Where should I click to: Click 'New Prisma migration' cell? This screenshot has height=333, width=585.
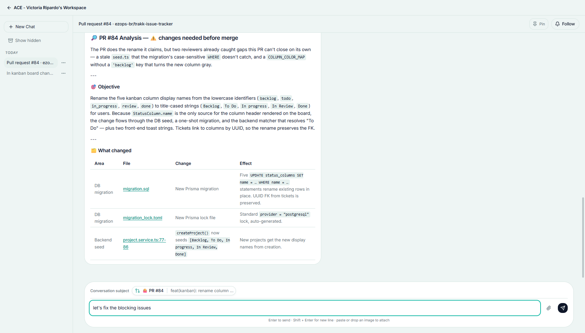click(197, 189)
